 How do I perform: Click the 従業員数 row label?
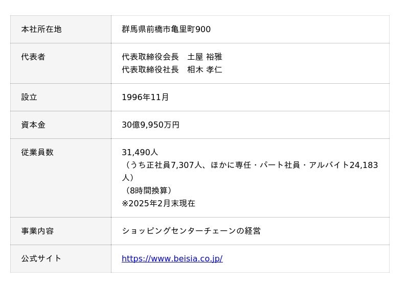pyautogui.click(x=37, y=152)
